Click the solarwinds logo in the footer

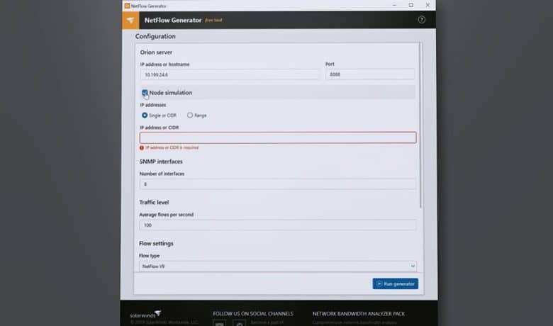click(x=145, y=314)
